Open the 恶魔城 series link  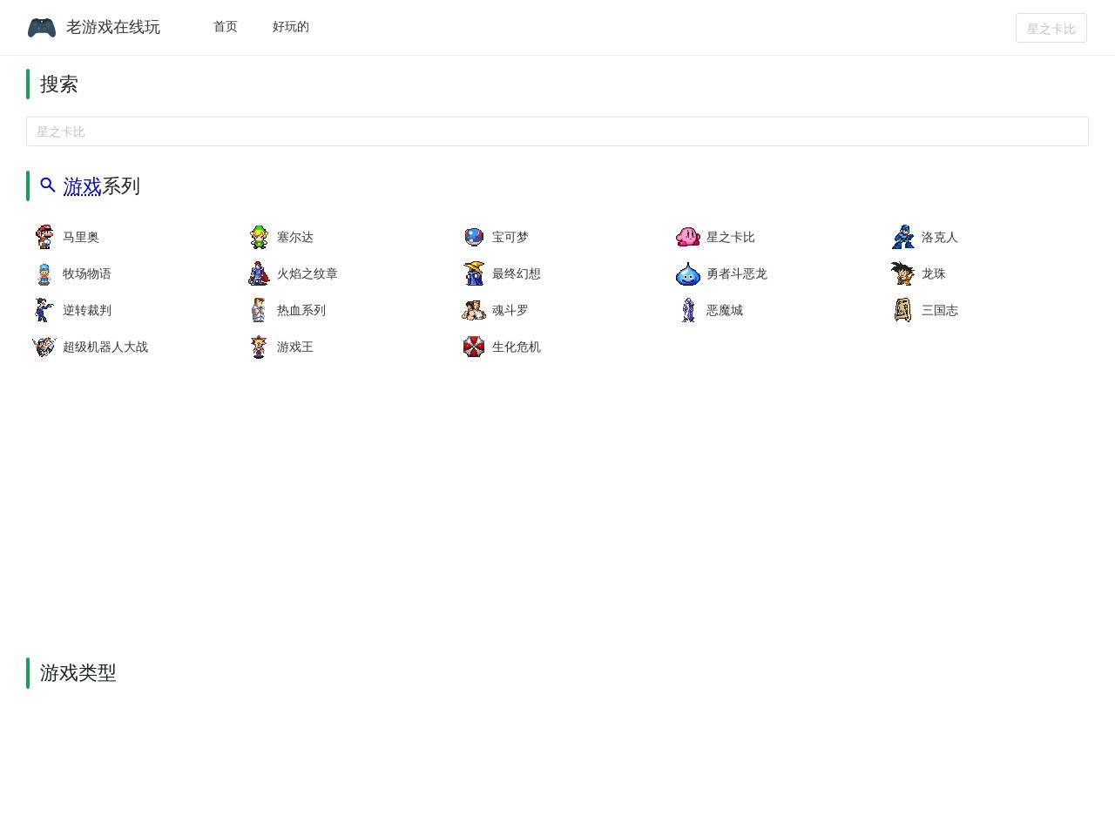(x=725, y=310)
